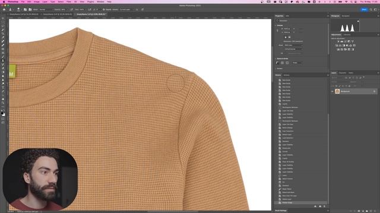Switch to the Navigator tab

pos(346,16)
